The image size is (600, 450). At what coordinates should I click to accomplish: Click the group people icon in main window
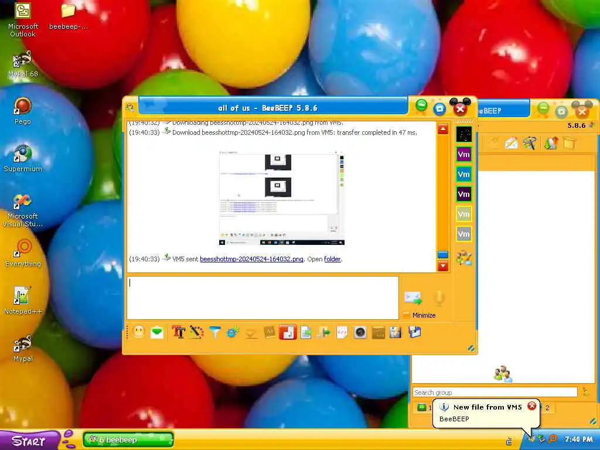[x=502, y=374]
